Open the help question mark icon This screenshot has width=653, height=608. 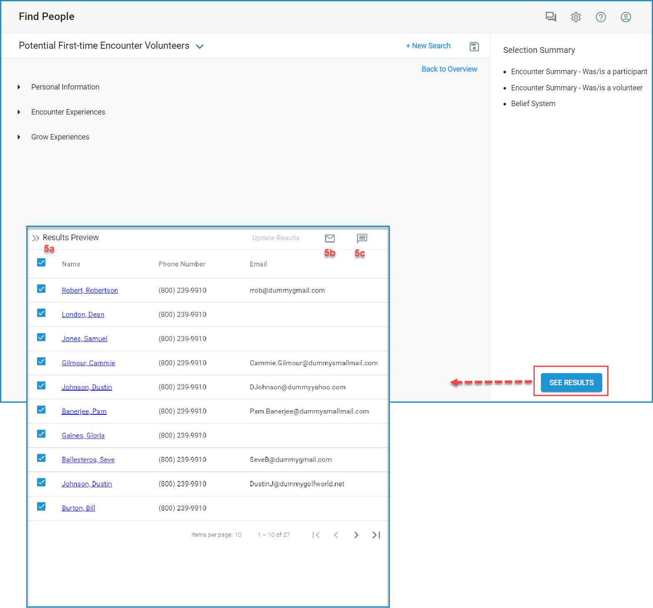[601, 17]
